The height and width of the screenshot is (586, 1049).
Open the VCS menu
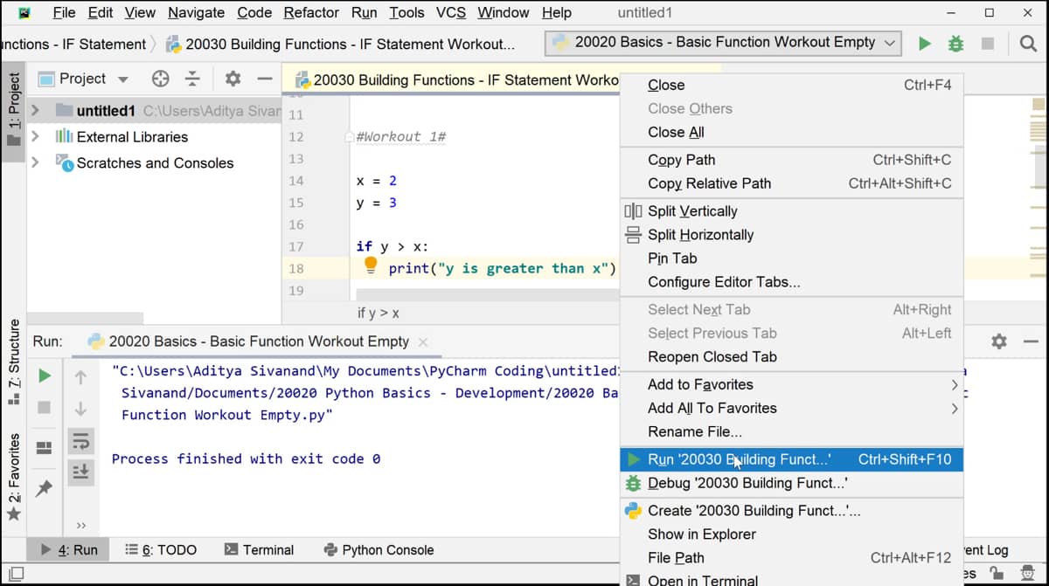coord(451,13)
